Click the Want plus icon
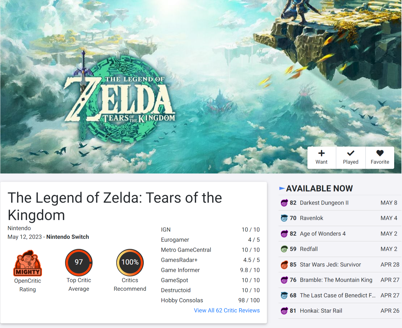The image size is (402, 328). point(321,153)
